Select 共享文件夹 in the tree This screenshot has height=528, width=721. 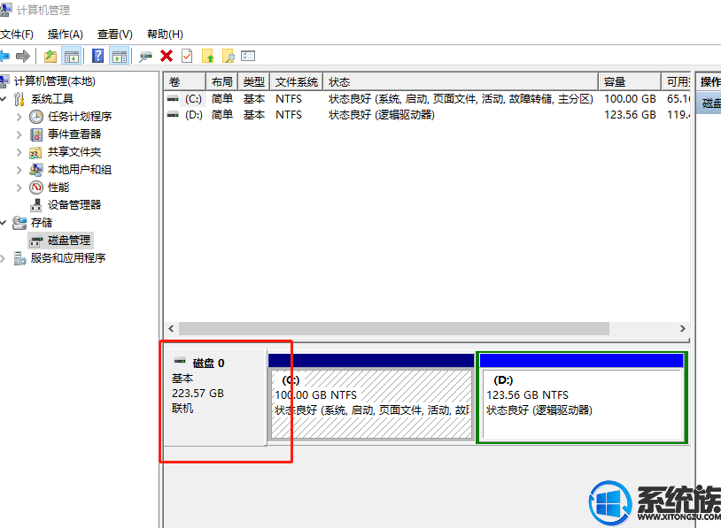coord(74,152)
